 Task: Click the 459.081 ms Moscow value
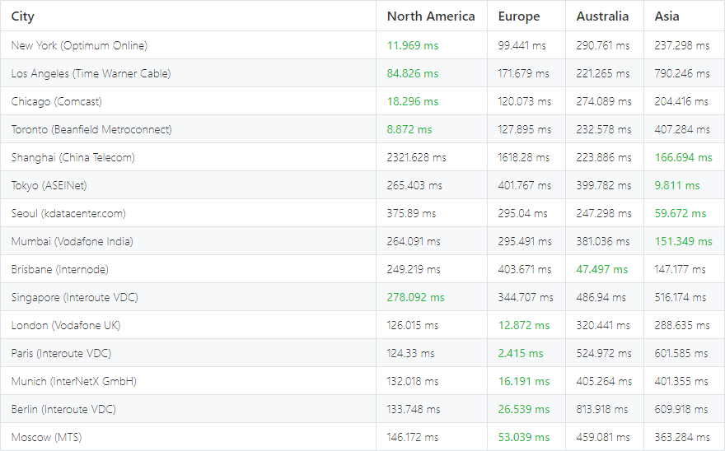click(603, 437)
